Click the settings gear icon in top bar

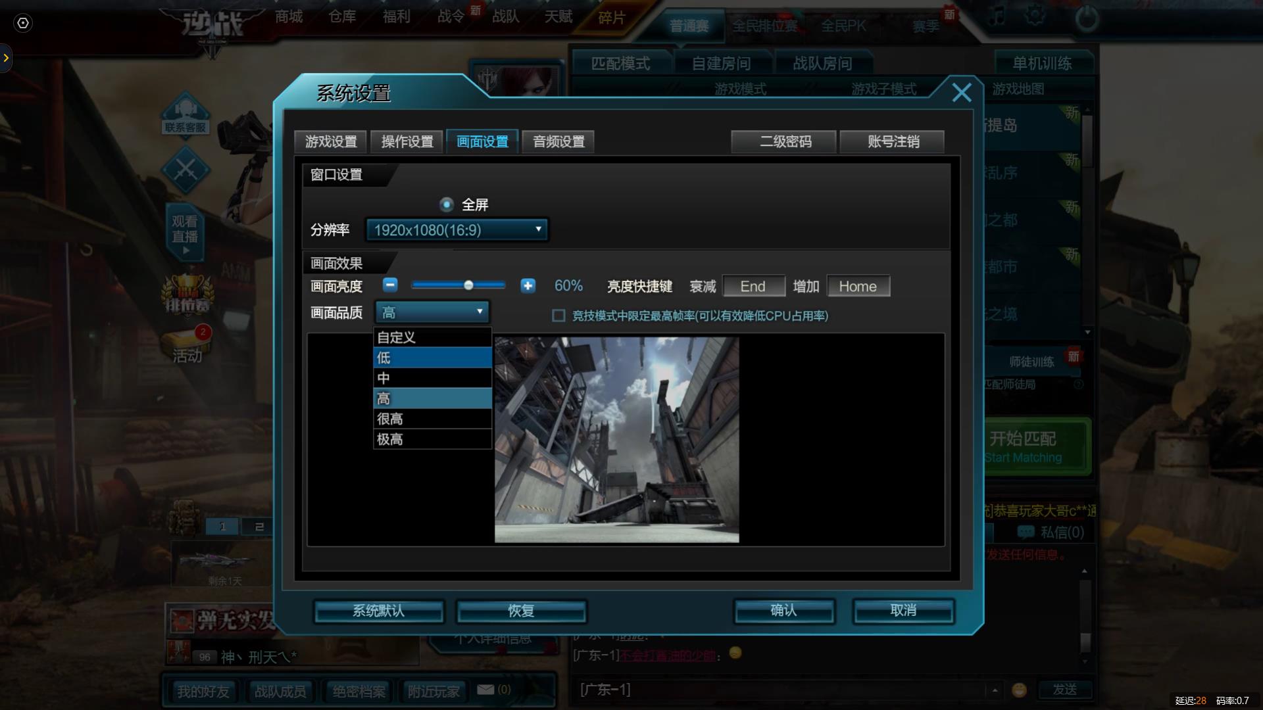pos(1035,16)
